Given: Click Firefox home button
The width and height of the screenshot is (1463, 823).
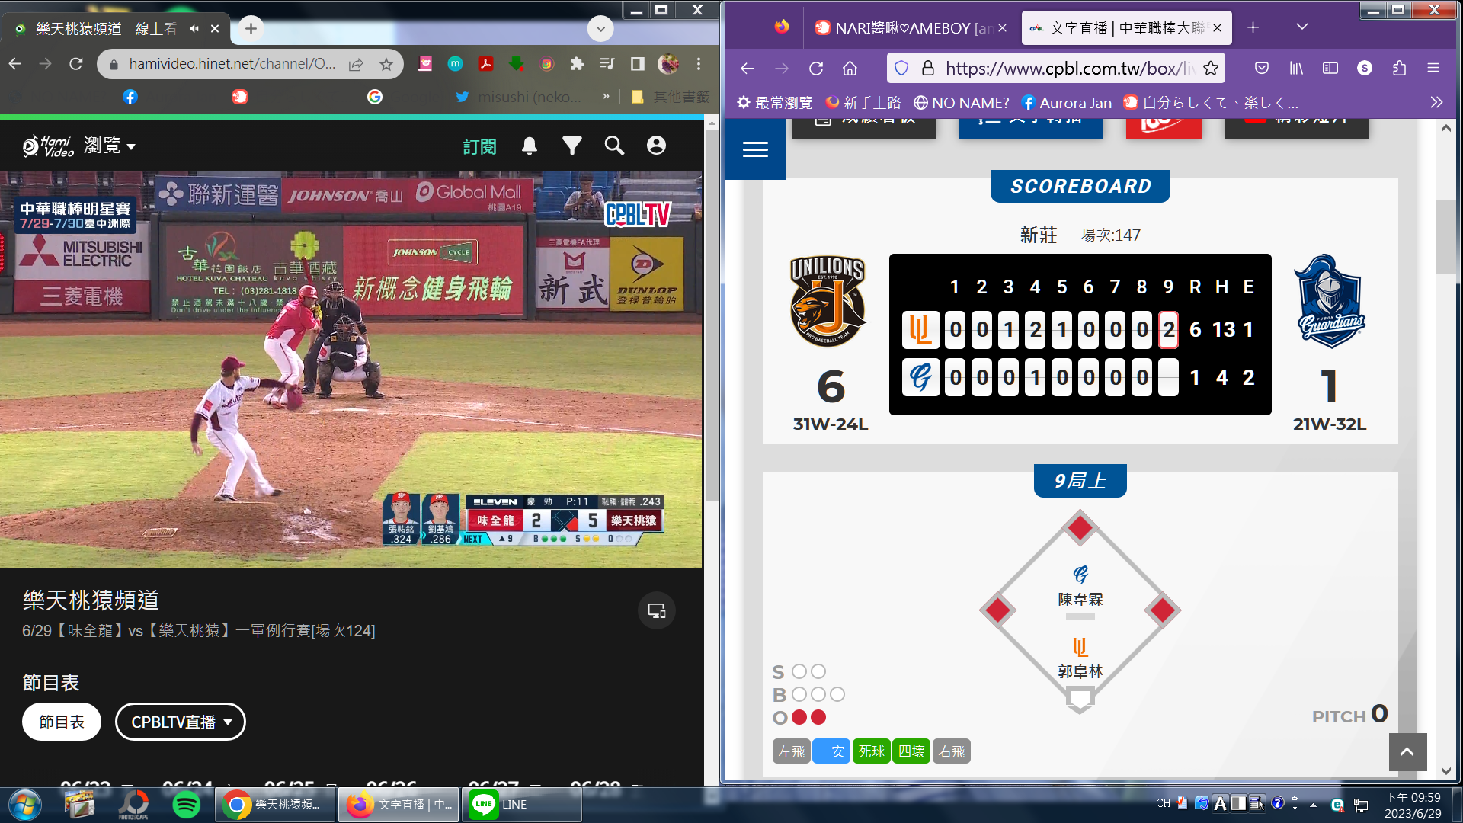Looking at the screenshot, I should coord(850,69).
